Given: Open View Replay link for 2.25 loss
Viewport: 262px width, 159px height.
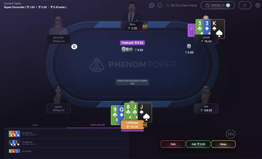Looking at the screenshot, I should (25, 135).
